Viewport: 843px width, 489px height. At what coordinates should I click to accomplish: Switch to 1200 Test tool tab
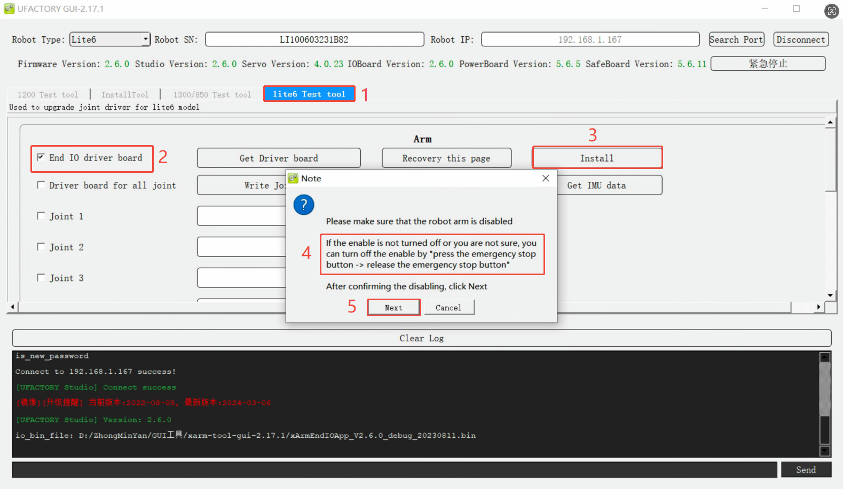pyautogui.click(x=48, y=94)
